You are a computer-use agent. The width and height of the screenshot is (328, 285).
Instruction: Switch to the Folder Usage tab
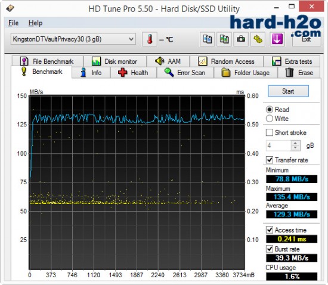(x=246, y=73)
